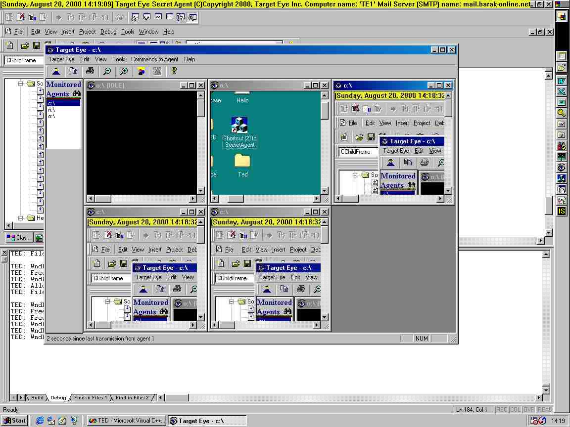570x427 pixels.
Task: Click the yellow question mark help icon
Action: (174, 71)
